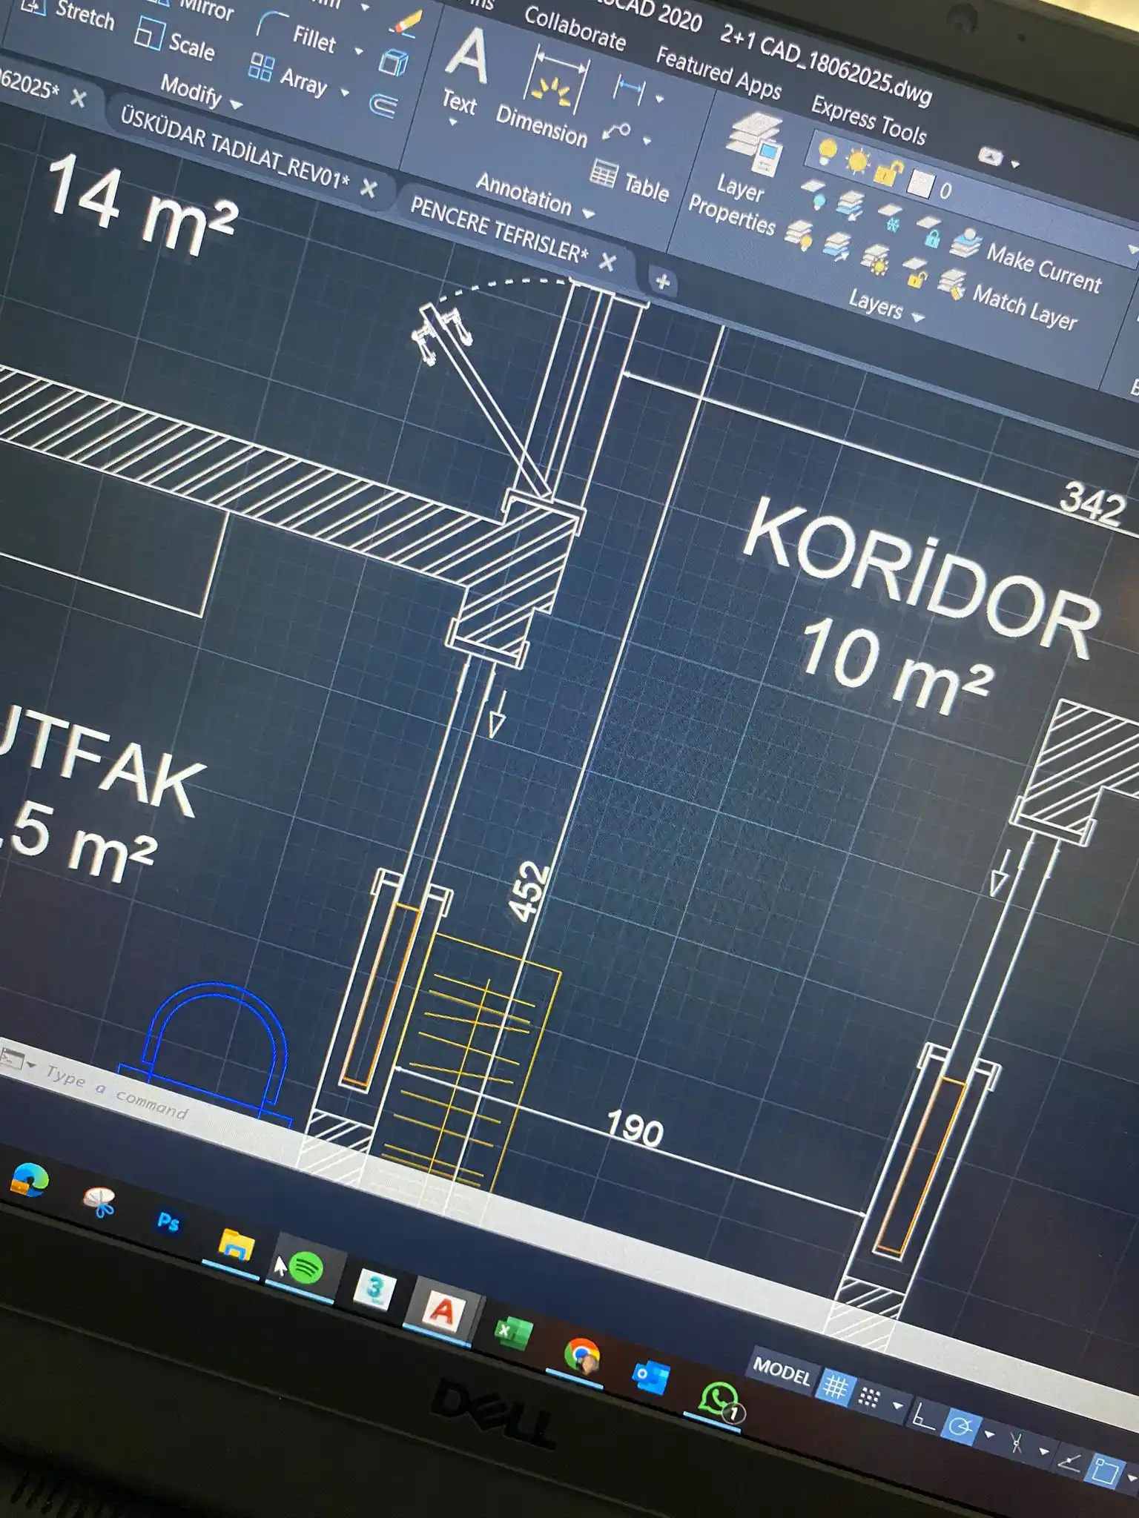The height and width of the screenshot is (1518, 1139).
Task: Click the Type a command input
Action: [119, 1093]
